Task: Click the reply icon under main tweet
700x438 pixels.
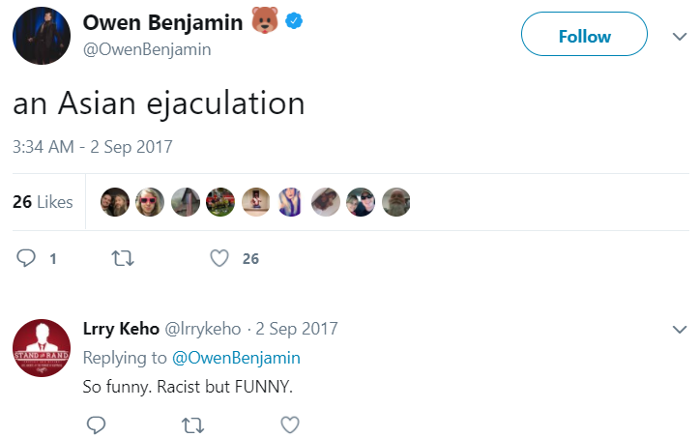Action: pos(26,258)
